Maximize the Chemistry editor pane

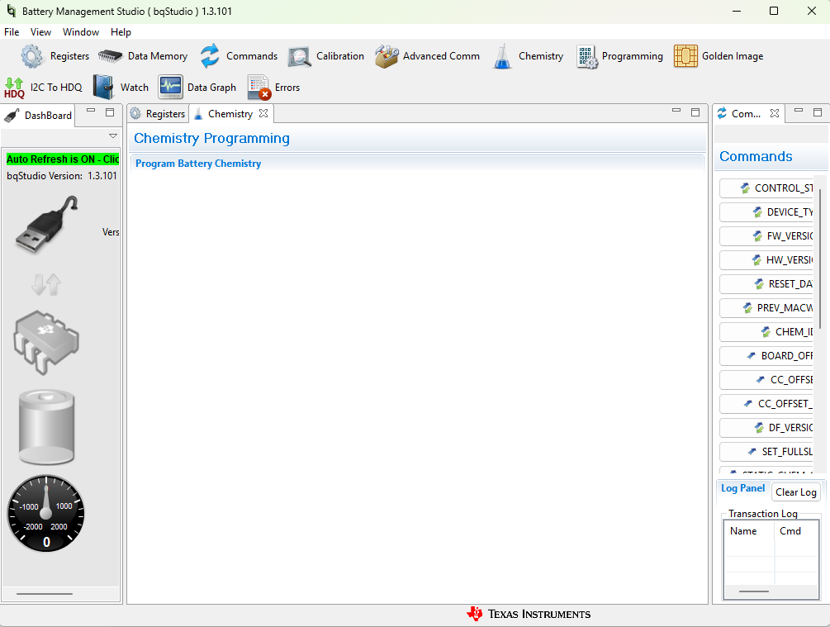pos(695,112)
